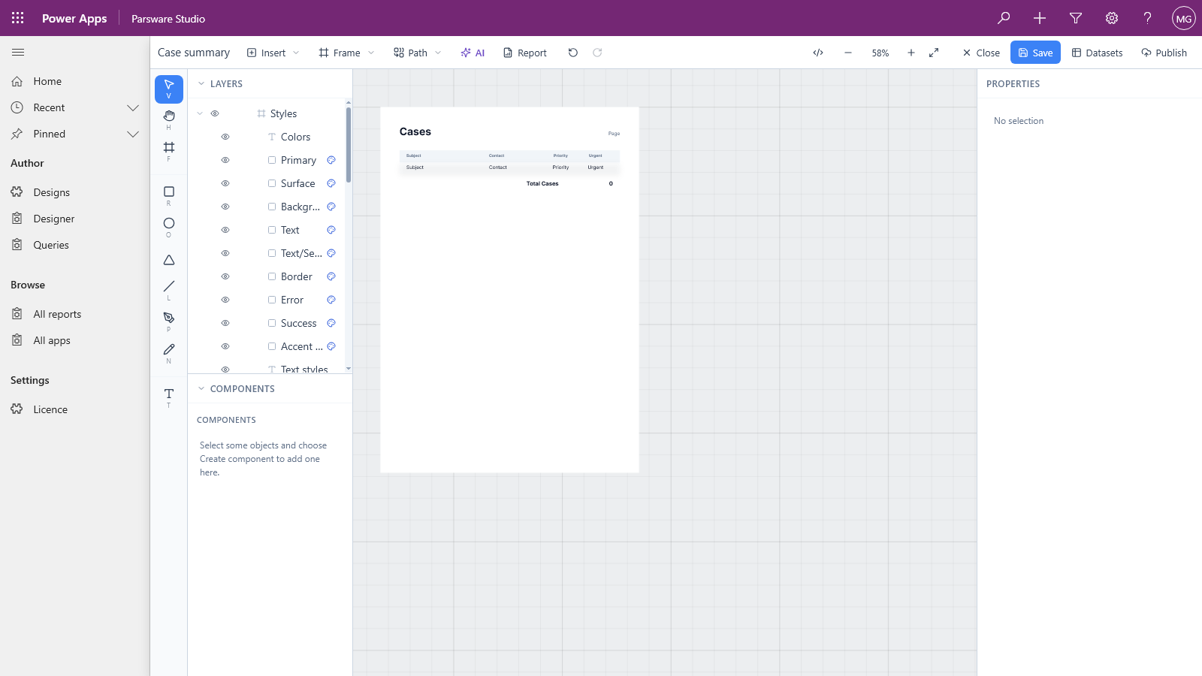The image size is (1202, 676).
Task: Toggle visibility of the Colors layer
Action: point(225,137)
